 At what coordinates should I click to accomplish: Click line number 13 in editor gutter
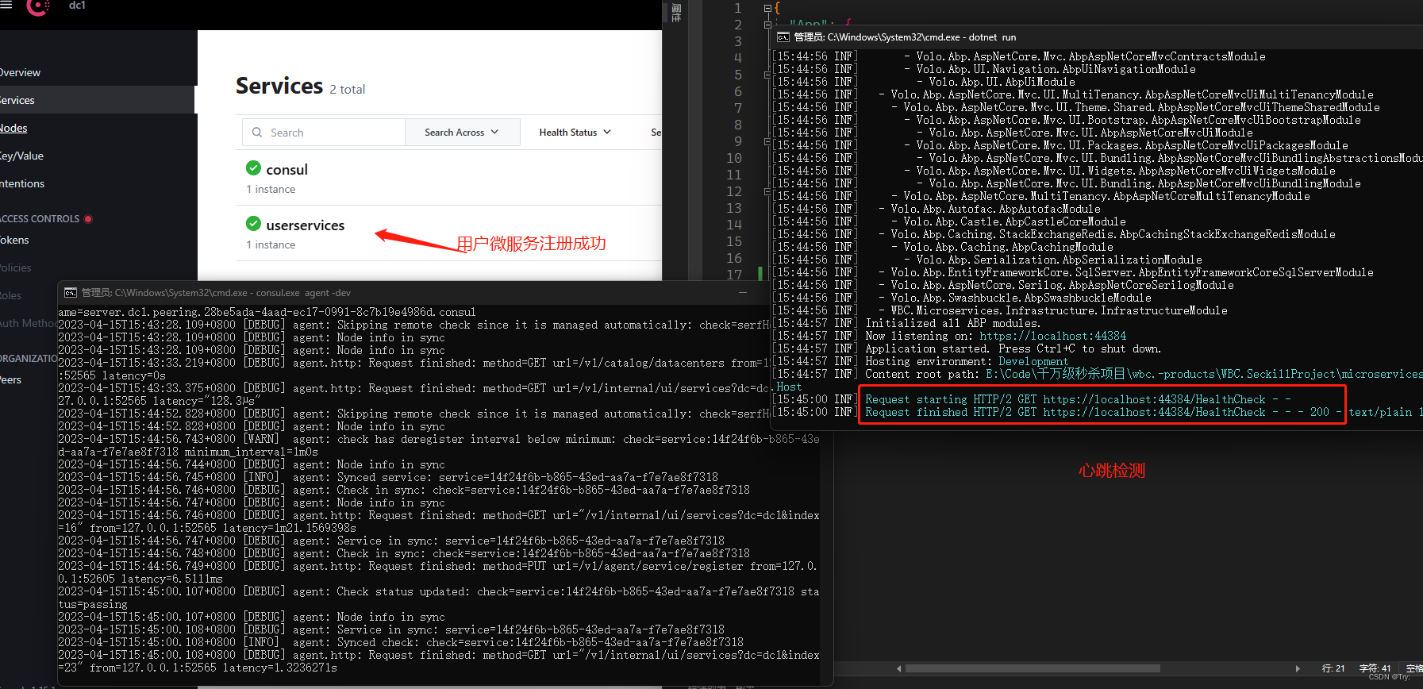(734, 208)
